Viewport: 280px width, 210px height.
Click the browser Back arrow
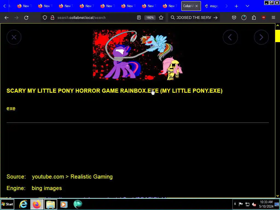[7, 17]
